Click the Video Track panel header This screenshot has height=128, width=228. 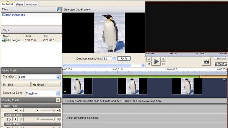click(x=31, y=70)
